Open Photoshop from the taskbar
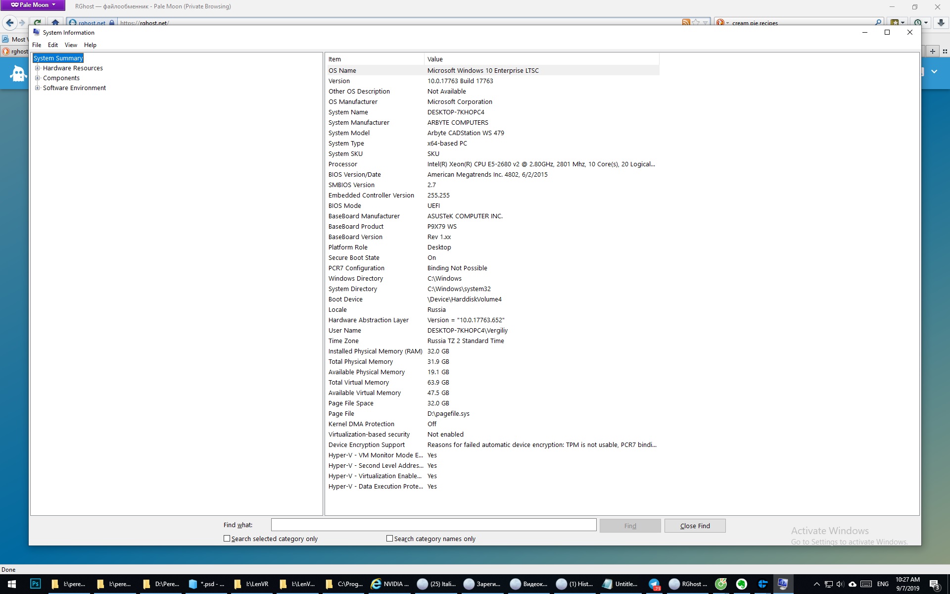The height and width of the screenshot is (594, 950). tap(36, 584)
